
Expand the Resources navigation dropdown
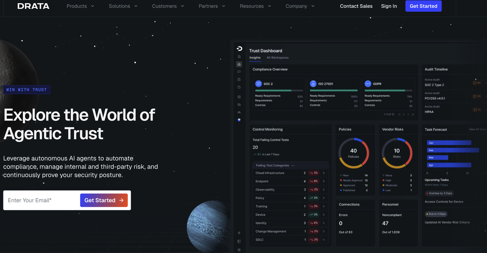point(255,6)
